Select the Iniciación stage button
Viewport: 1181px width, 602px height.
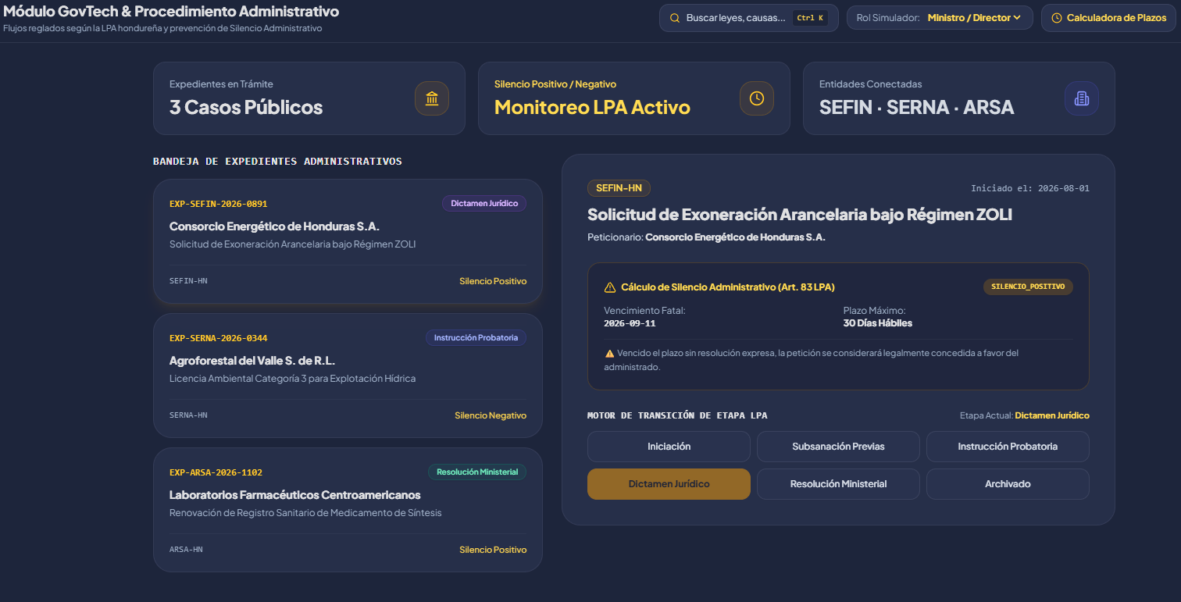(669, 447)
